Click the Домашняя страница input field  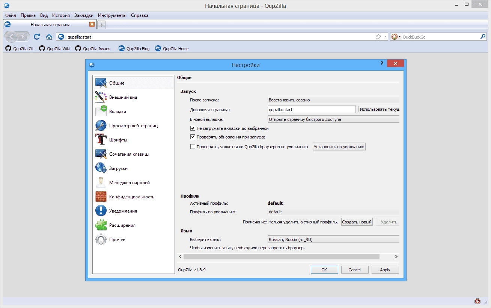tap(312, 109)
